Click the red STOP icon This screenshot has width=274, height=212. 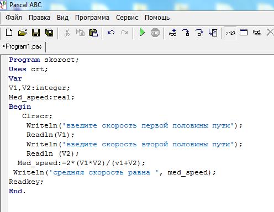[155, 33]
